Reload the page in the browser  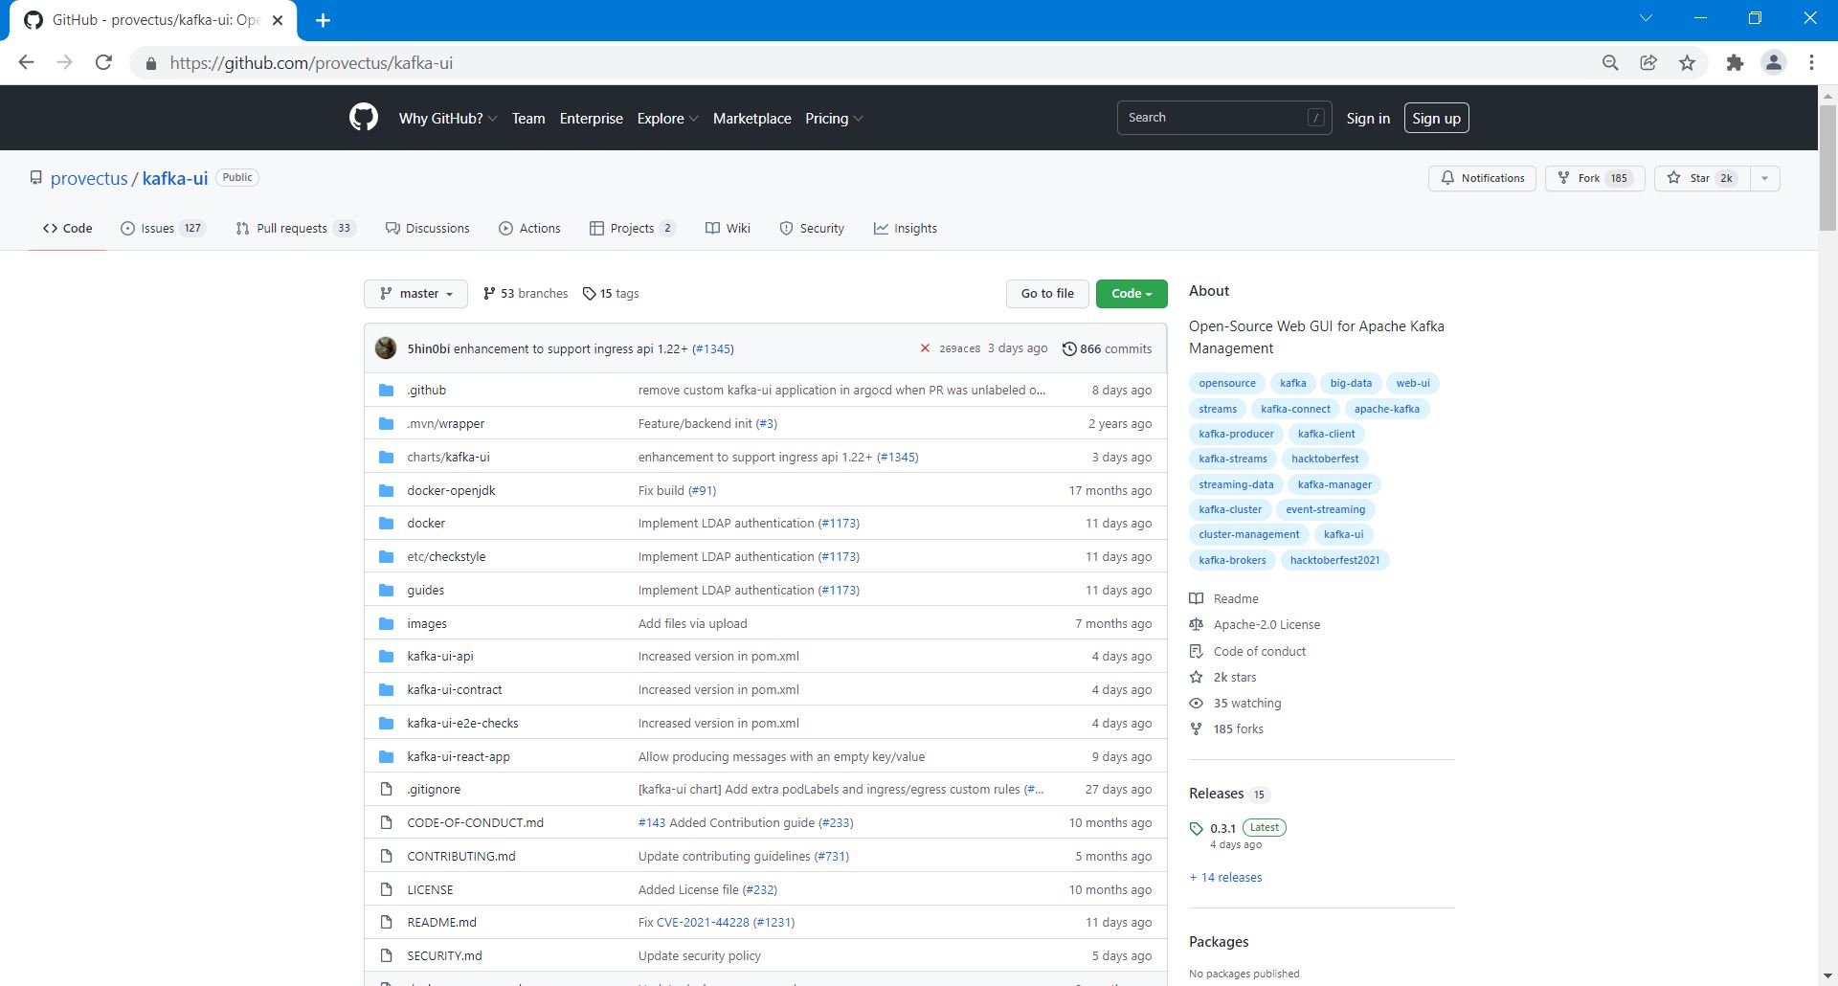click(103, 63)
